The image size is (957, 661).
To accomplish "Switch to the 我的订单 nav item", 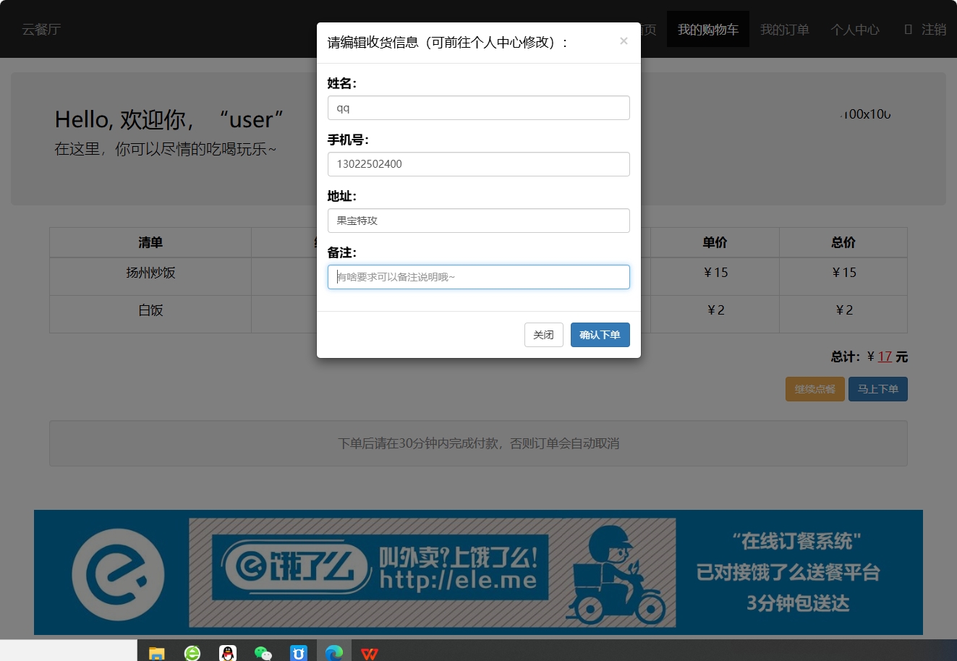I will (x=785, y=29).
